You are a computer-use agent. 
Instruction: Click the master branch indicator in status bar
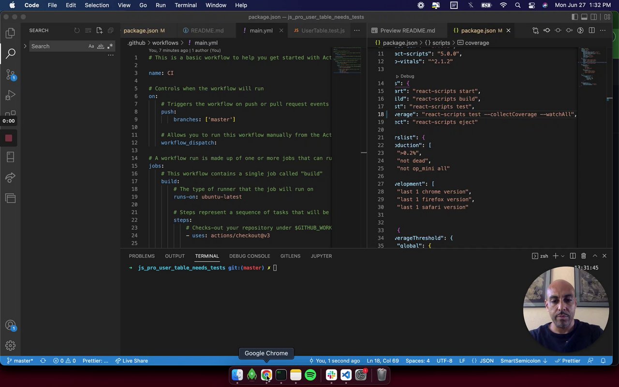click(19, 361)
